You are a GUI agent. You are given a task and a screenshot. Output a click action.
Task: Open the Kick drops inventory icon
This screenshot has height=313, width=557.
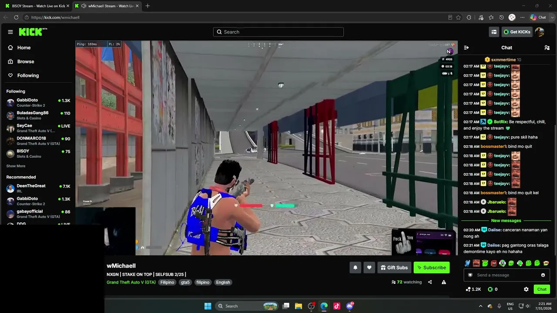tap(494, 32)
